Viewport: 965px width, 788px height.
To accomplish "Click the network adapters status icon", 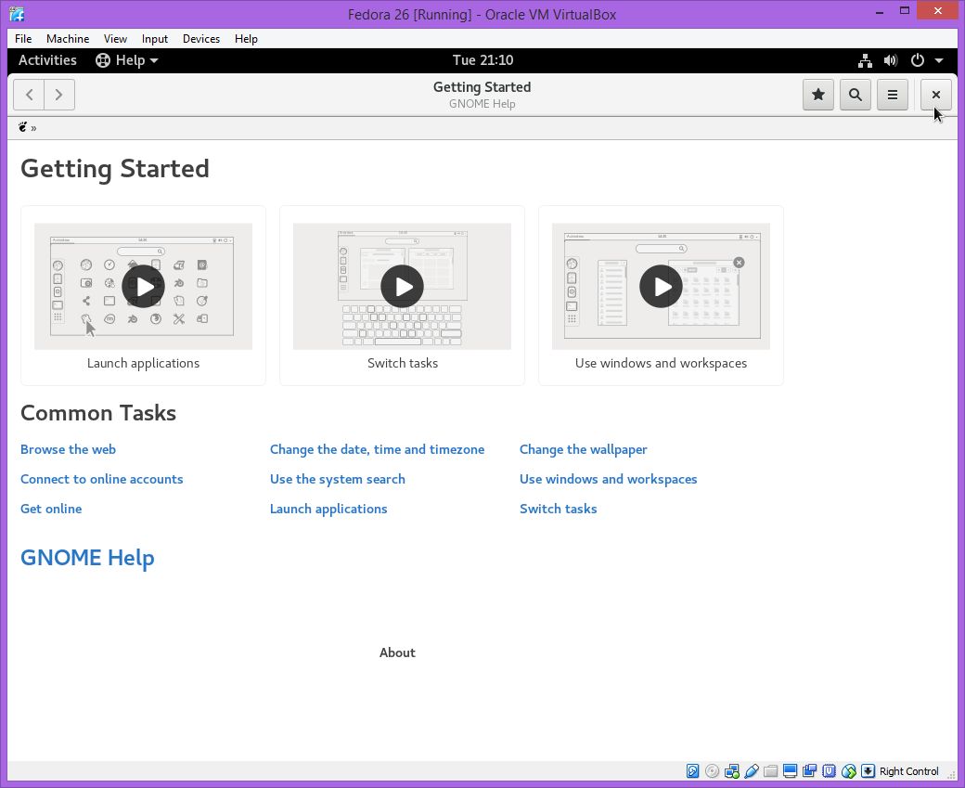I will (x=732, y=770).
